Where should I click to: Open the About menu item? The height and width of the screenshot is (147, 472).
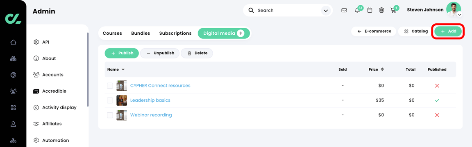(x=49, y=58)
